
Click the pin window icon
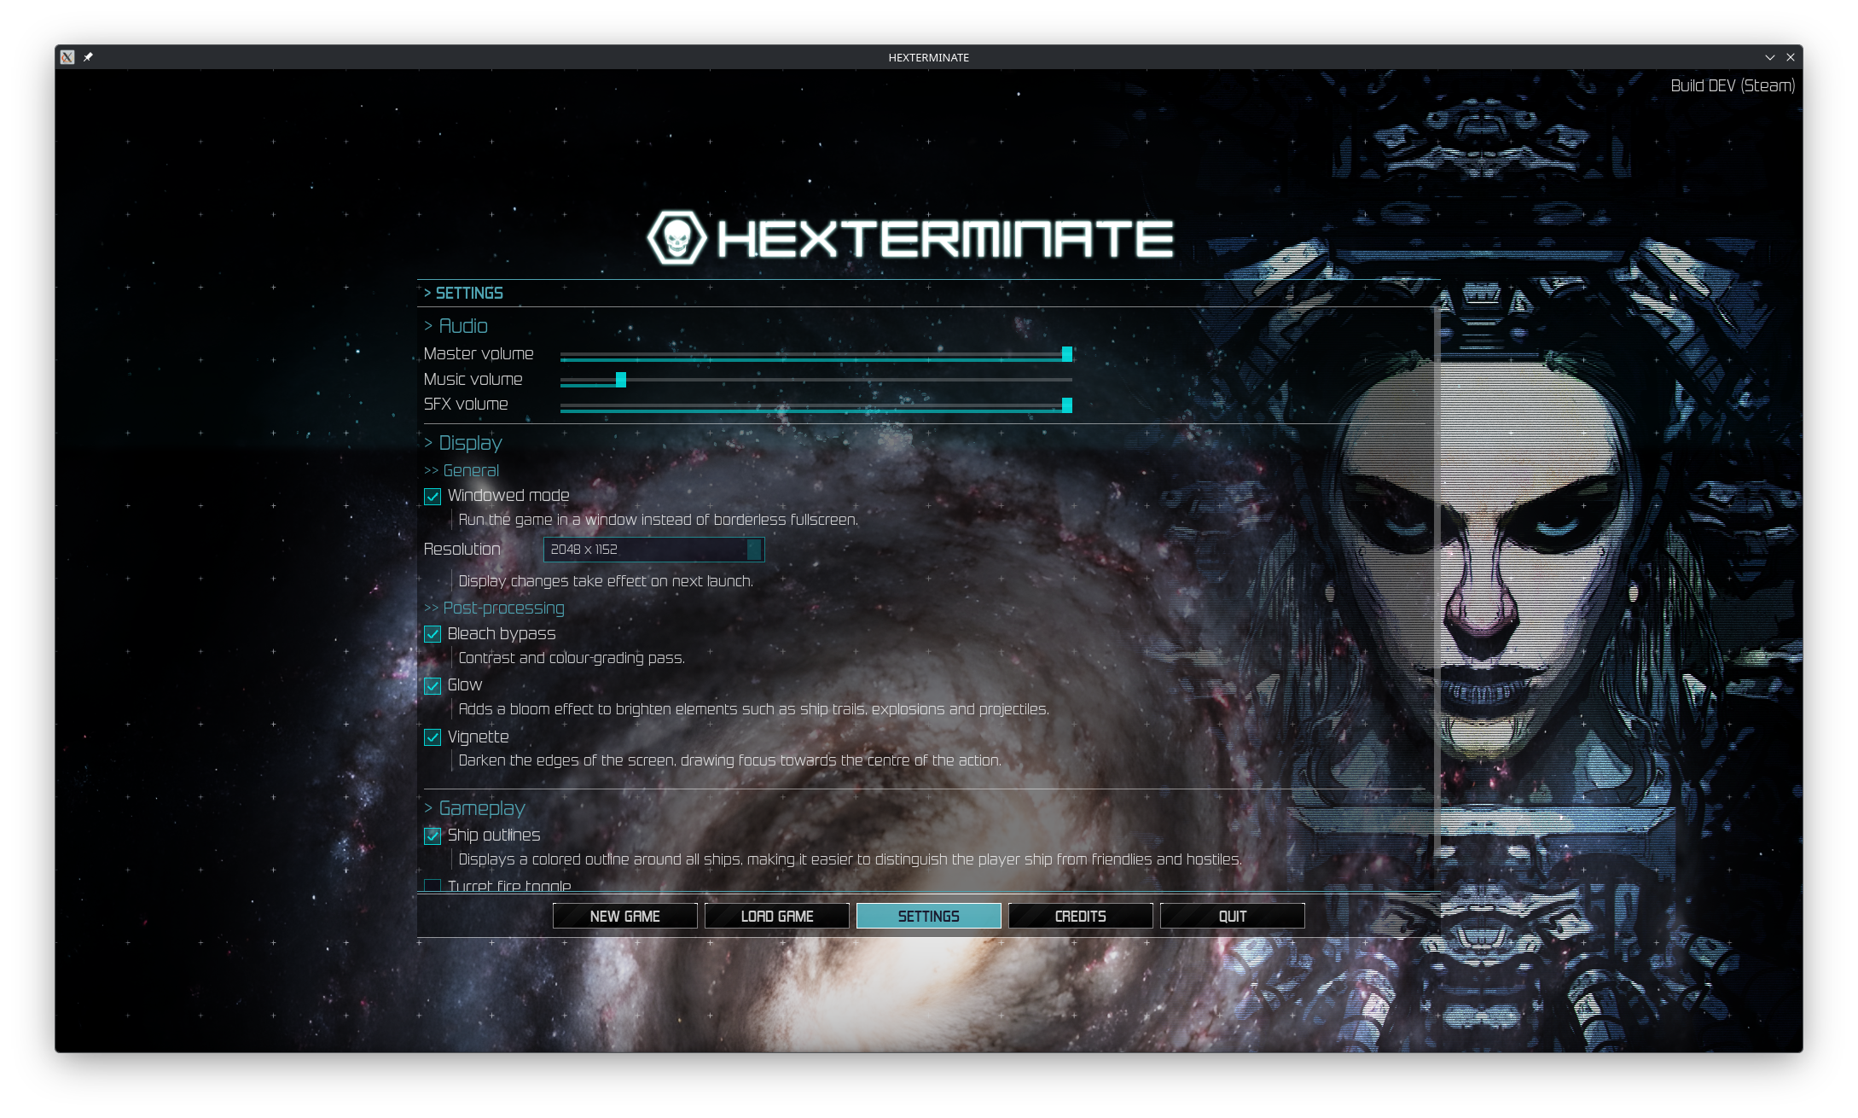88,57
